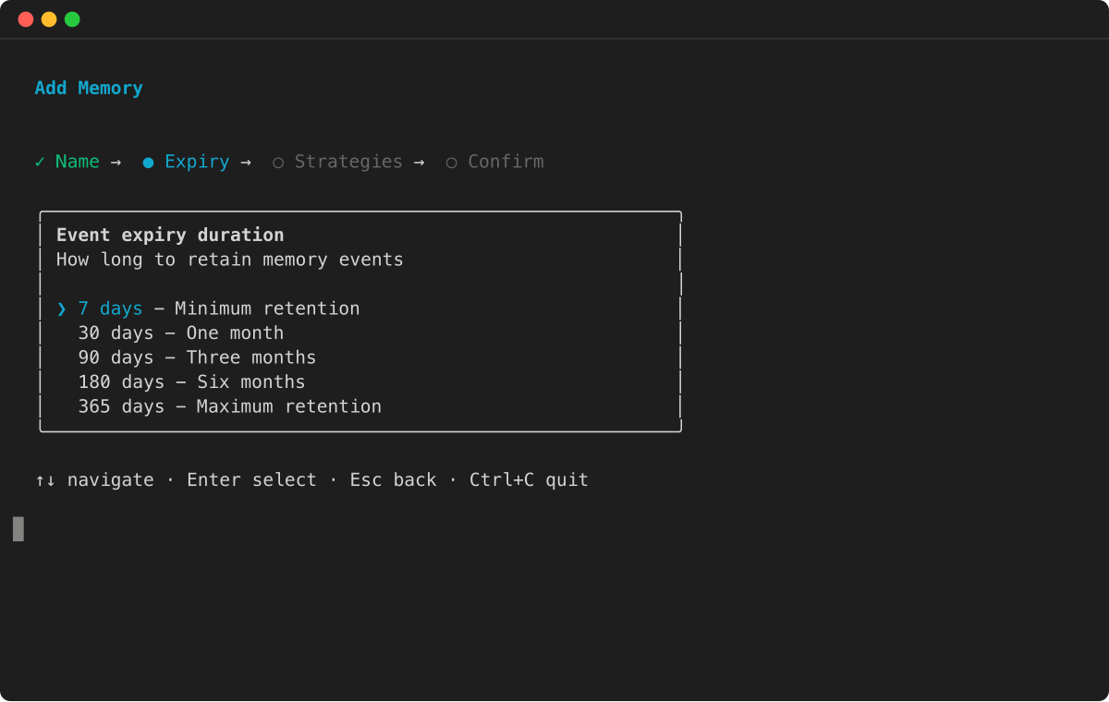1109x702 pixels.
Task: Click the Ctrl+C quit footer shortcut
Action: [528, 479]
